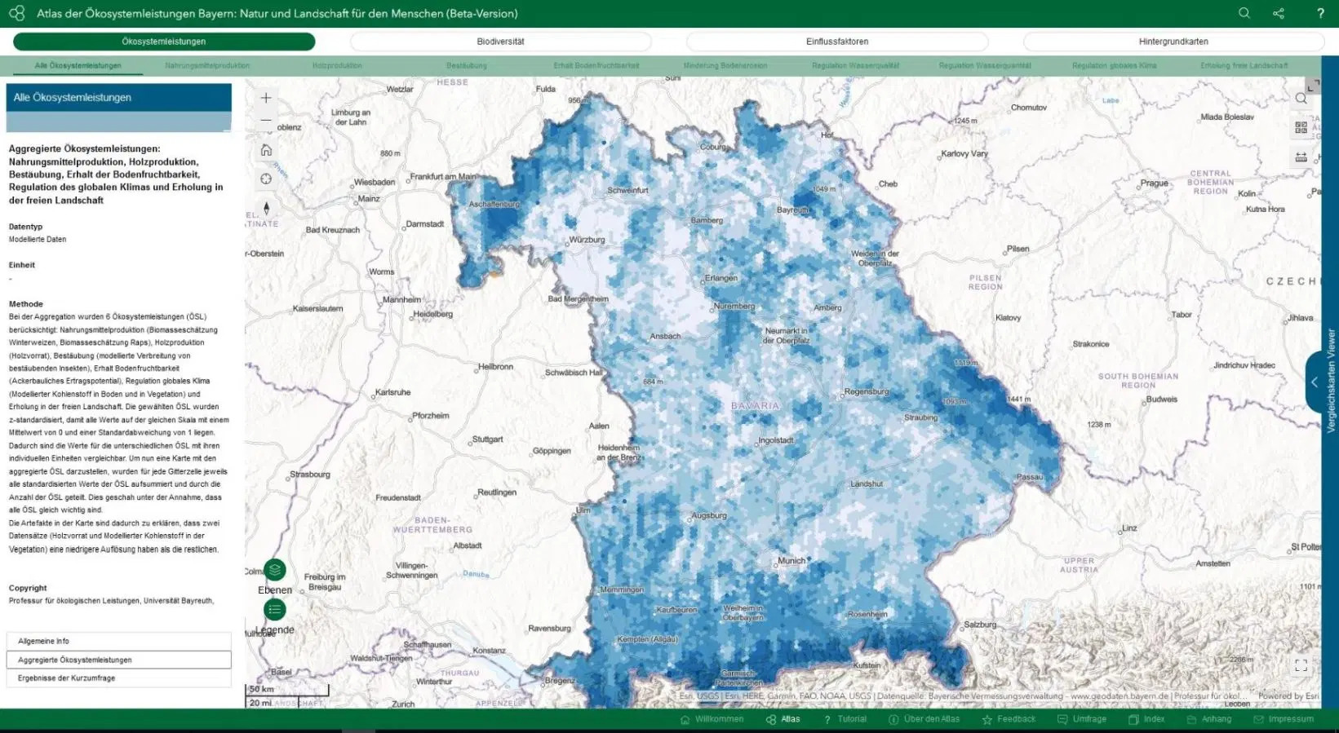Open the Tutorial footer label
Screen dimensions: 1339x733
(852, 719)
